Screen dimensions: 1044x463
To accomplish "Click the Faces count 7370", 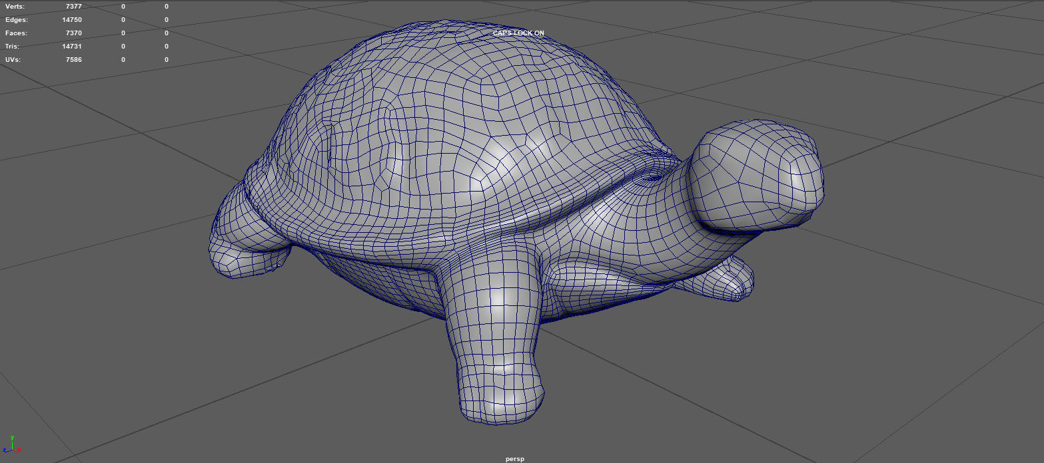I will 74,33.
